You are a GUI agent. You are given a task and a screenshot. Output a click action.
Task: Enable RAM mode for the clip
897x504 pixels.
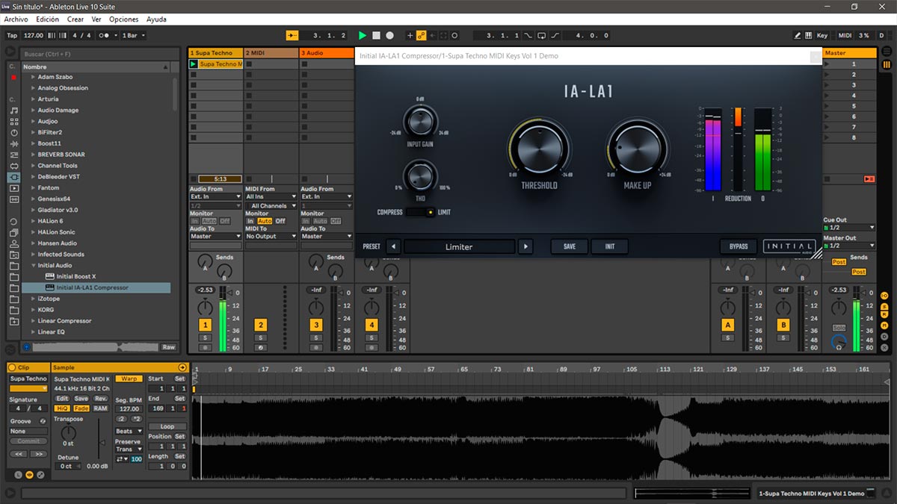point(100,408)
